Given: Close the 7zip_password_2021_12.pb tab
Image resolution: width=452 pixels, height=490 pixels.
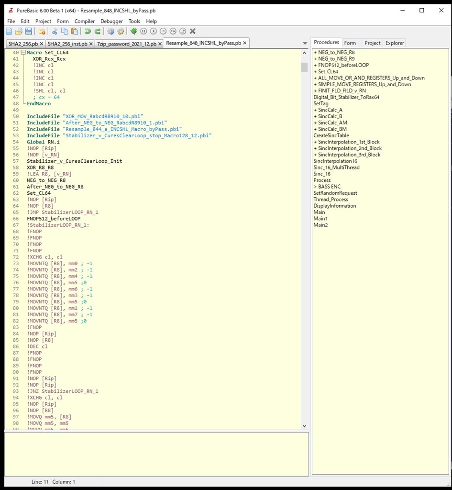Looking at the screenshot, I should coord(160,44).
